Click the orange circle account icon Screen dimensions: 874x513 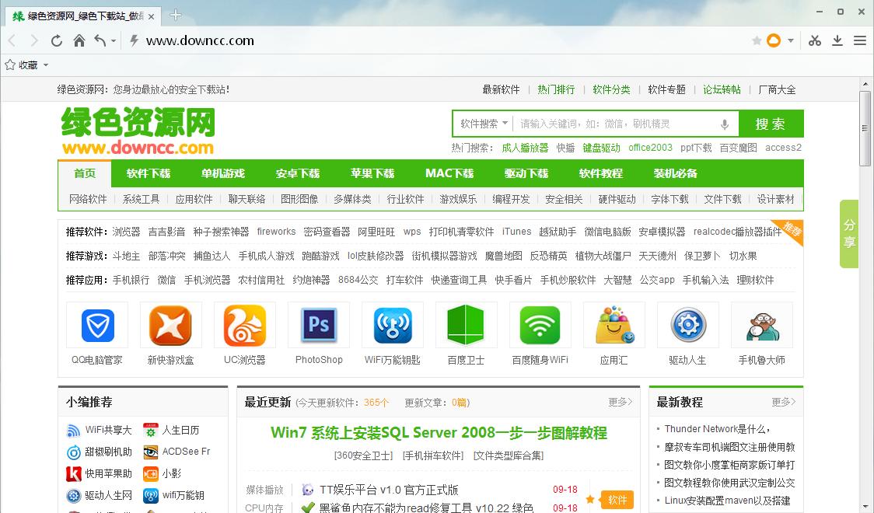click(x=774, y=40)
